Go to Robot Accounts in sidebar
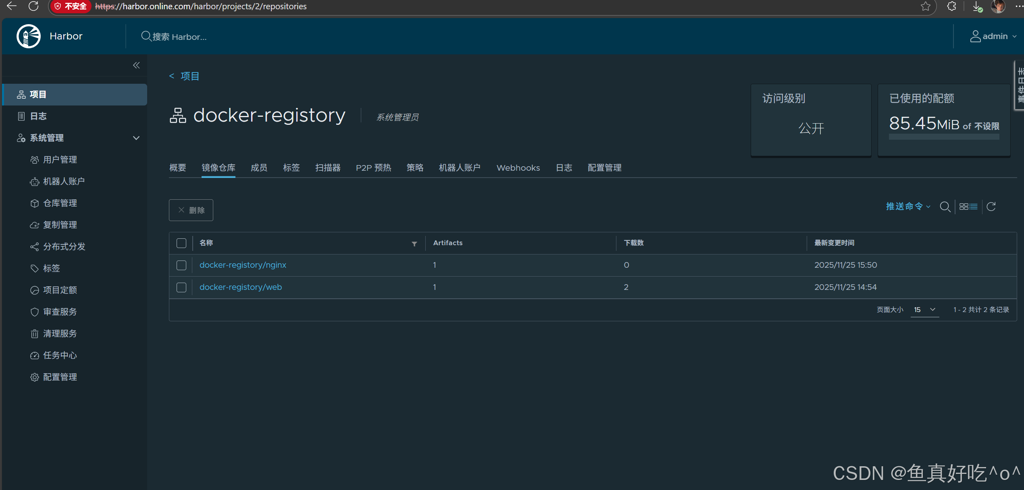The image size is (1024, 490). tap(64, 182)
